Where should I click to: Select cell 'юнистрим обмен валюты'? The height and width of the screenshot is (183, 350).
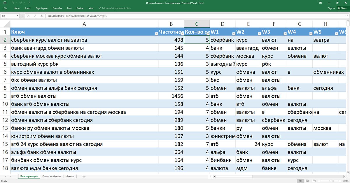click(x=84, y=136)
